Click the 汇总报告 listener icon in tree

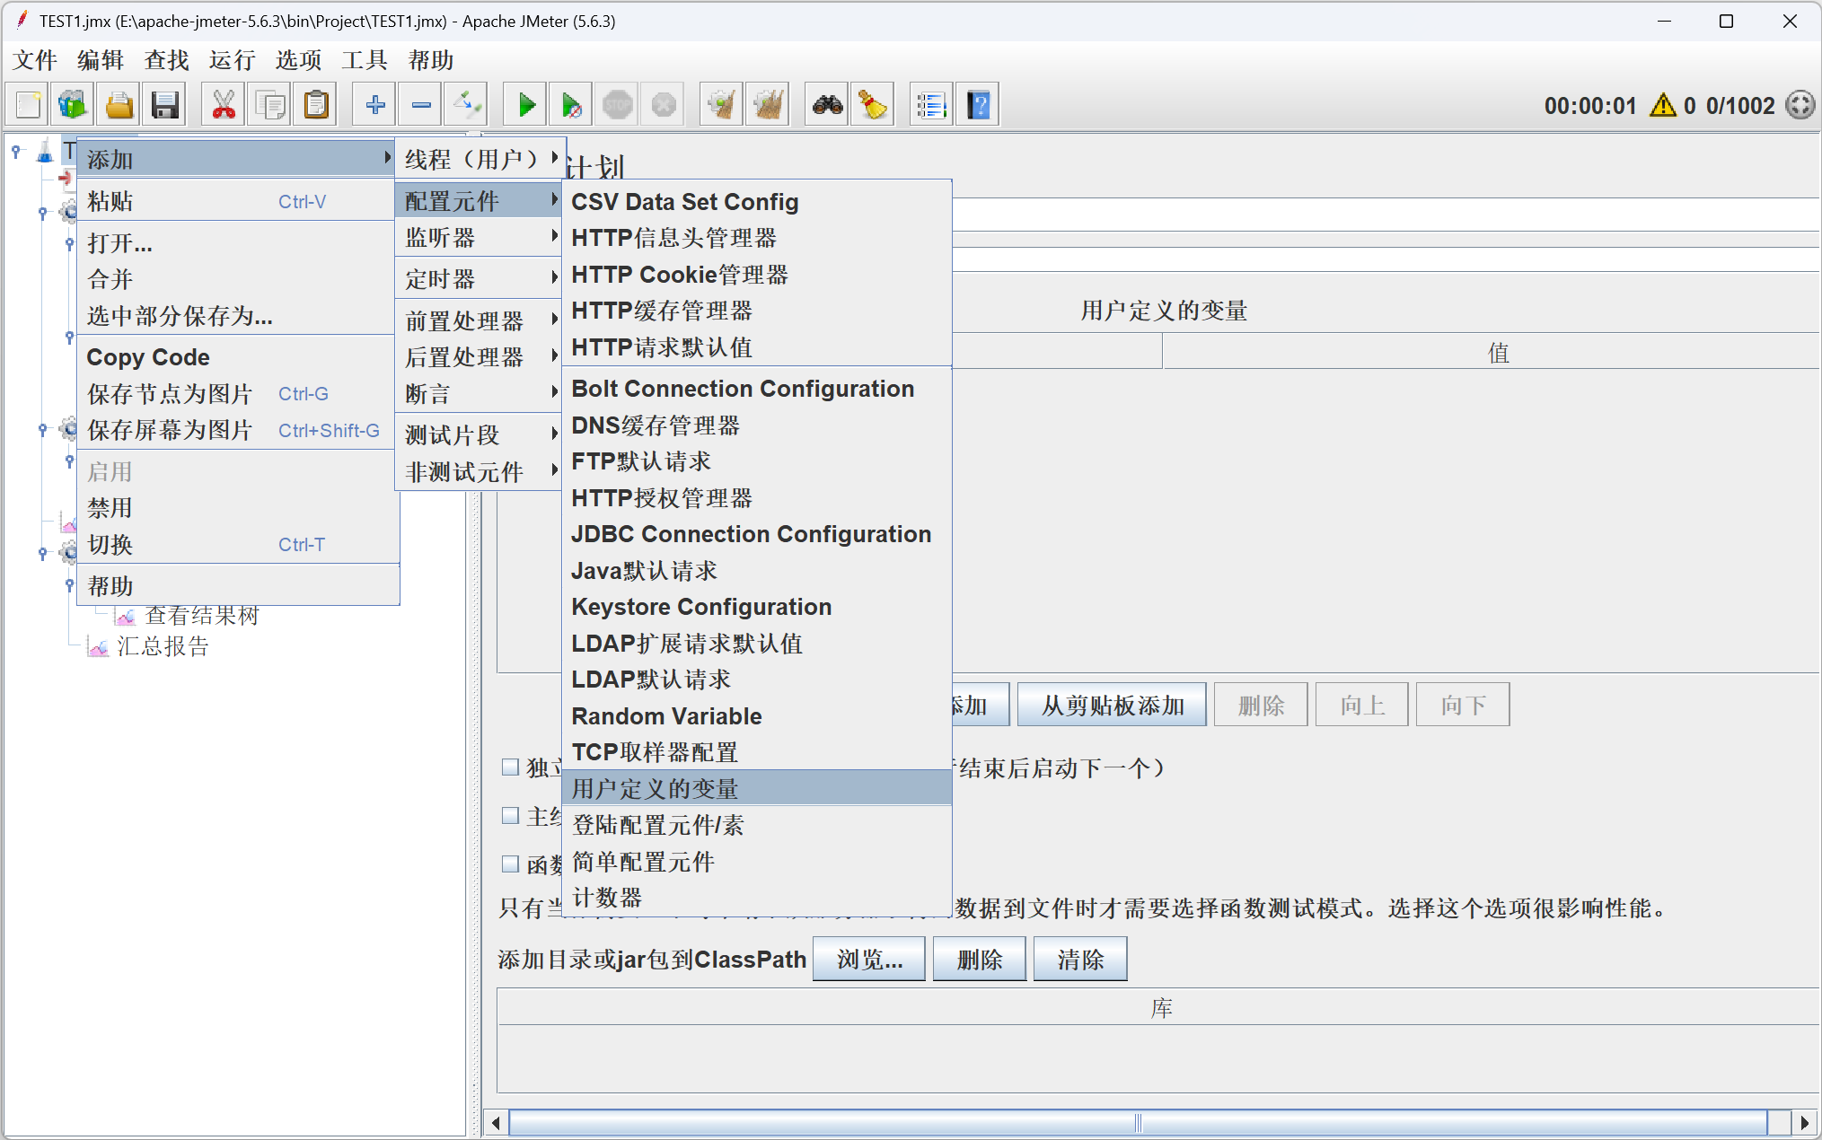pos(98,646)
